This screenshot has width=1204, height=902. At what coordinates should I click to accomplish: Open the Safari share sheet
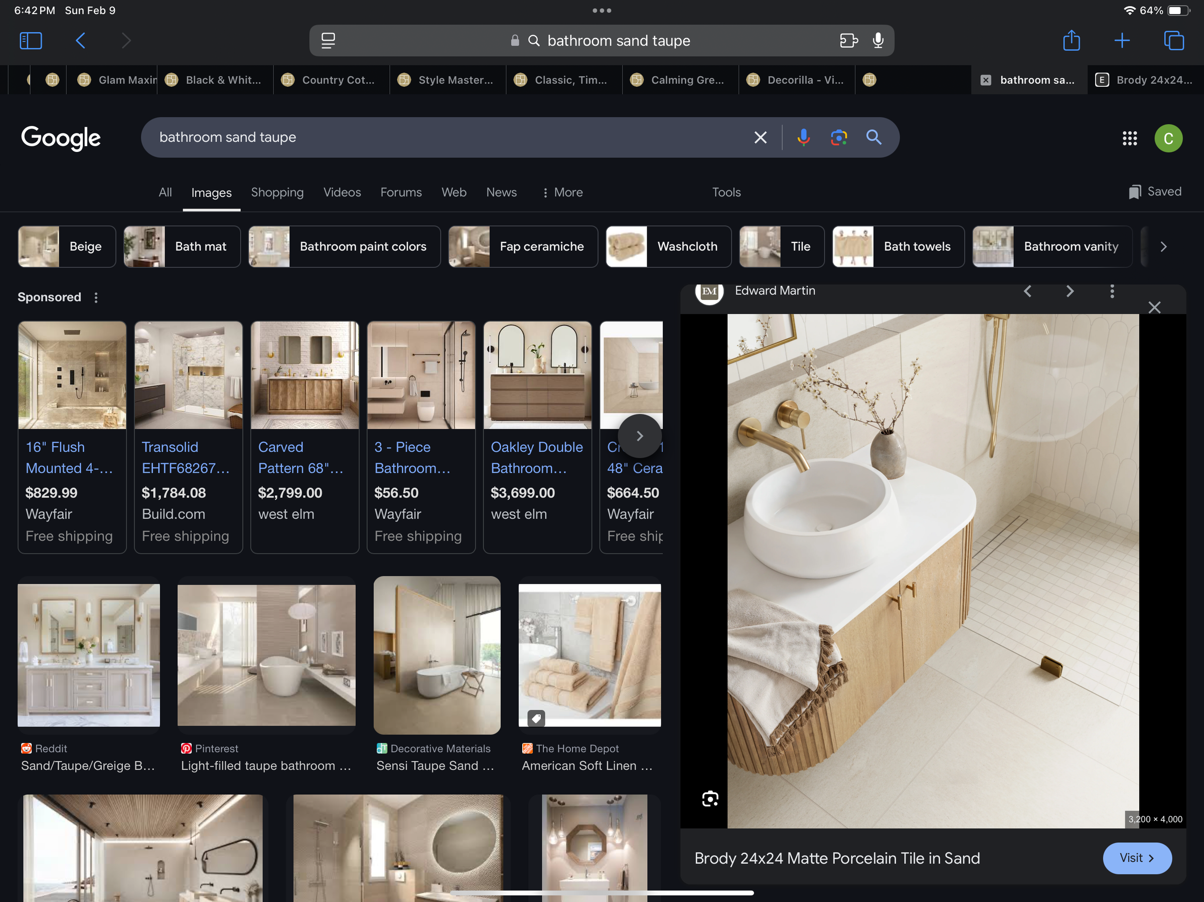(x=1071, y=40)
